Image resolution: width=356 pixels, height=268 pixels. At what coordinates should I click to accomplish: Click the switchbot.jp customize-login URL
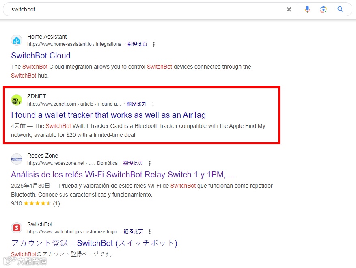click(72, 232)
